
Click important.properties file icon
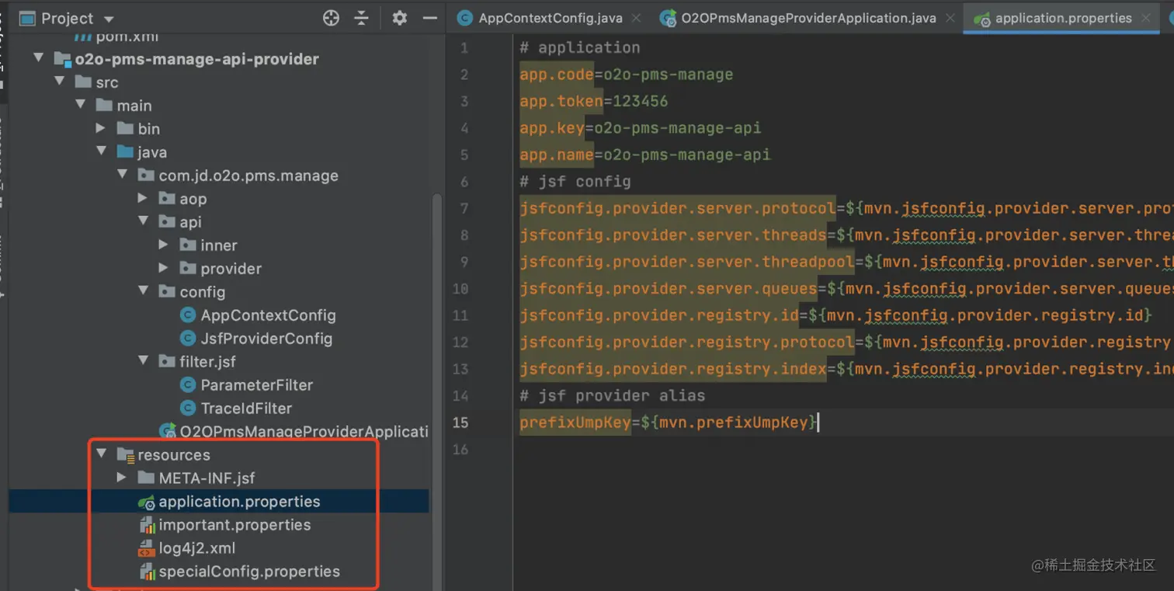tap(147, 525)
